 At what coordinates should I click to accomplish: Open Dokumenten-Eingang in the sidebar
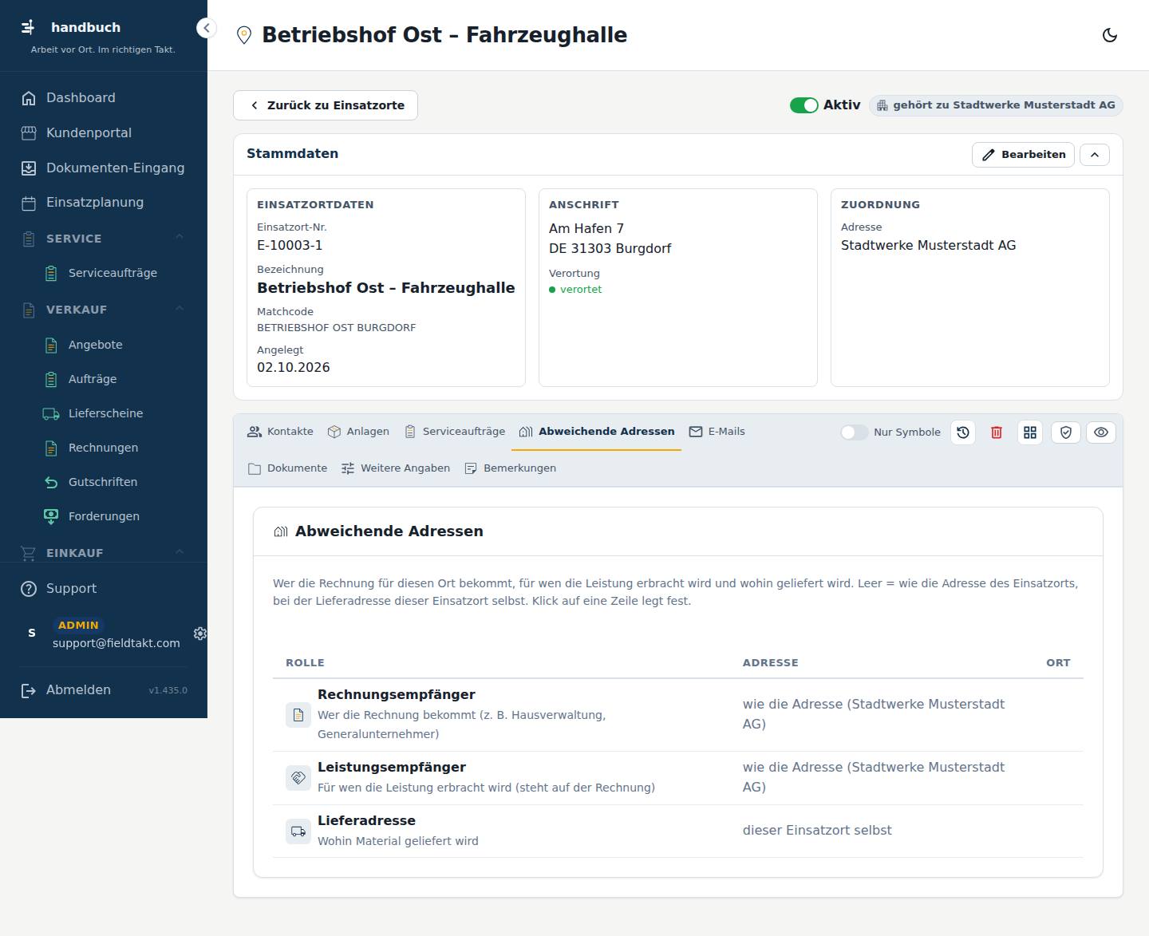104,168
